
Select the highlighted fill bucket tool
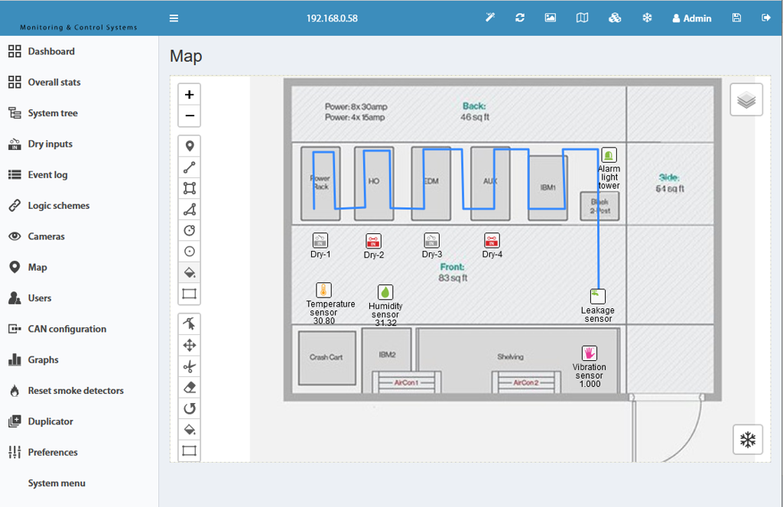pyautogui.click(x=190, y=272)
